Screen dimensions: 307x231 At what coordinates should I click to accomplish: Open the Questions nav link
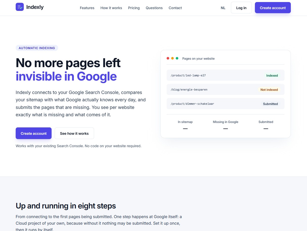154,8
